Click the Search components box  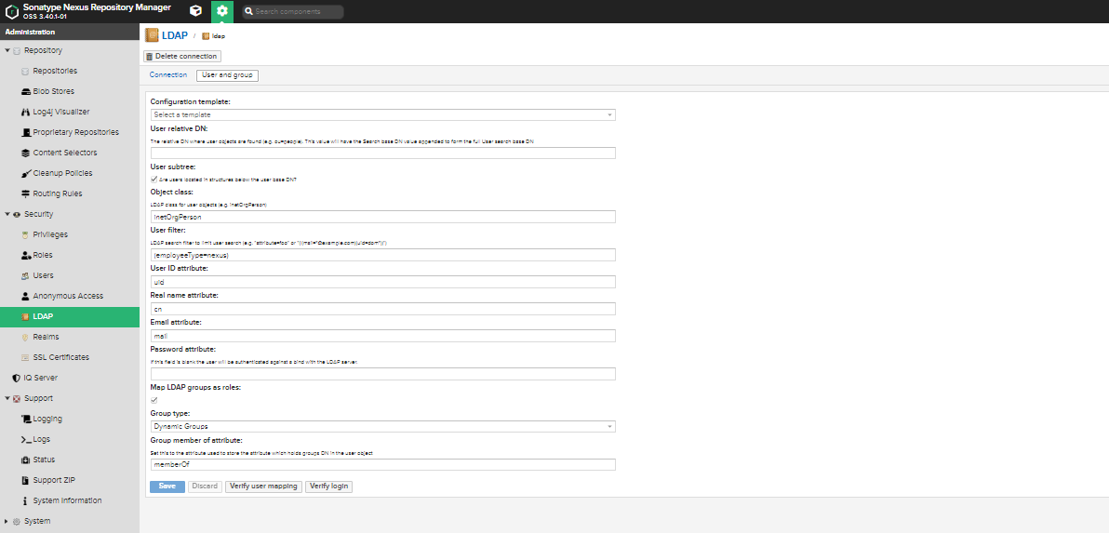coord(292,12)
